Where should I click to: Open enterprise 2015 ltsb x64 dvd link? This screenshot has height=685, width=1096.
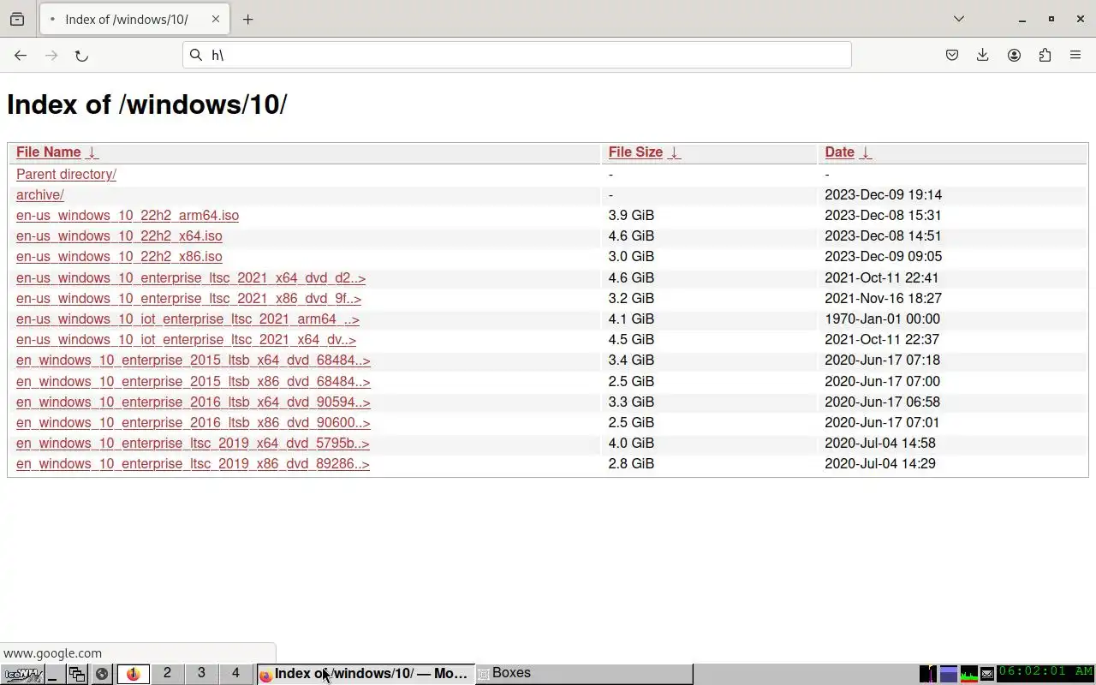tap(193, 360)
